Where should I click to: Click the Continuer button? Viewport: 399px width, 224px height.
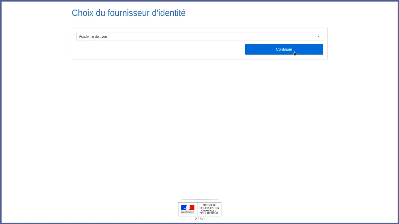point(284,49)
